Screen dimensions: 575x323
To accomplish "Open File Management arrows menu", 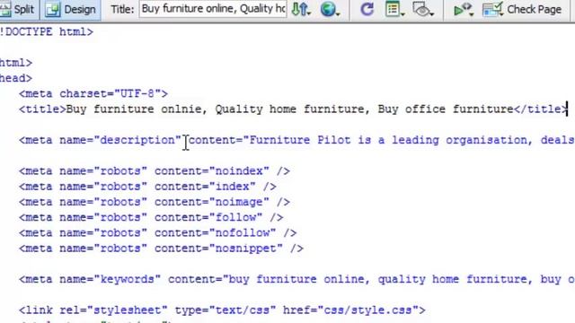I will pos(301,9).
